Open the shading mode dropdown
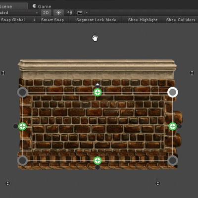This screenshot has width=198, height=198. (x=19, y=13)
